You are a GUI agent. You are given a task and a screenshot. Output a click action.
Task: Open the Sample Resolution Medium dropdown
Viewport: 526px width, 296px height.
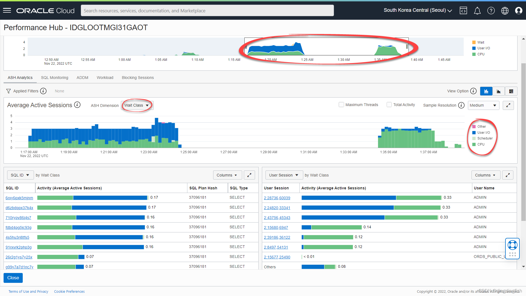[x=484, y=105]
